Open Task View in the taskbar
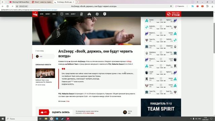The height and width of the screenshot is (121, 215). [x=40, y=119]
